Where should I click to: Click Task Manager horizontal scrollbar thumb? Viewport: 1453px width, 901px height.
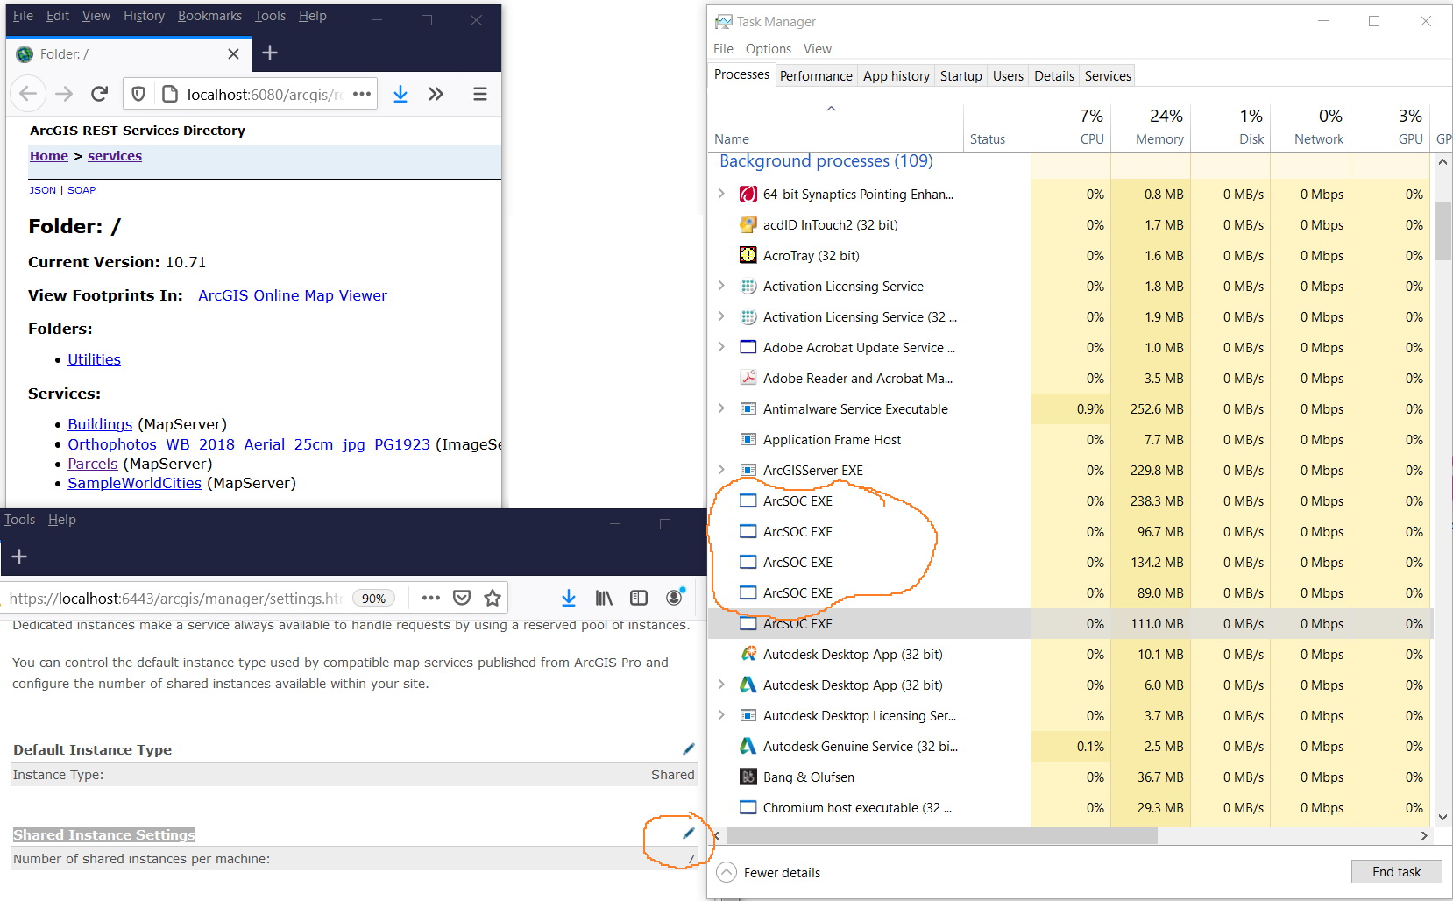(942, 835)
